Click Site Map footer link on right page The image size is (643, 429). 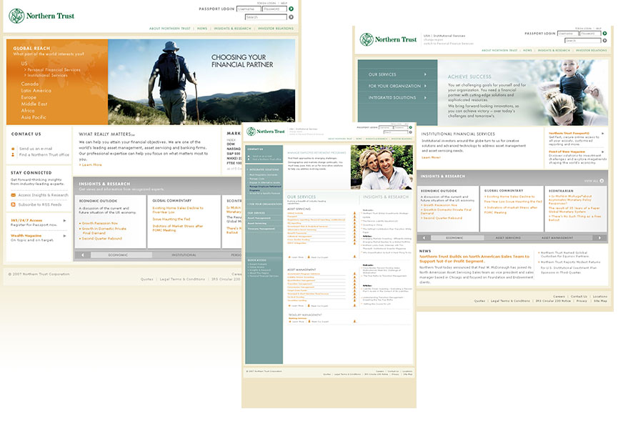[x=600, y=301]
